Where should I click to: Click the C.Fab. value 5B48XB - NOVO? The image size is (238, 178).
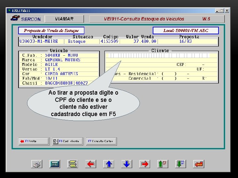[x=61, y=55]
